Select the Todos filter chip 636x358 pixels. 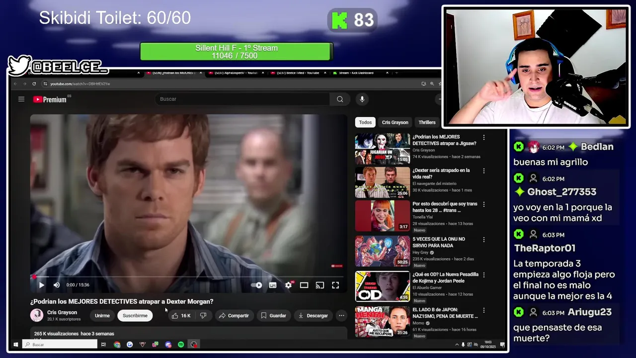coord(365,122)
